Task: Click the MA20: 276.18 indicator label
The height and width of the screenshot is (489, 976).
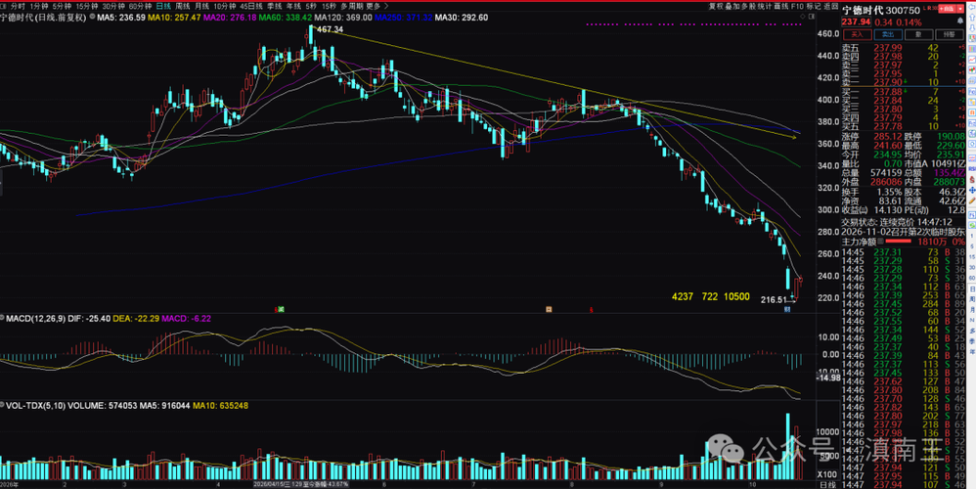Action: tap(230, 18)
